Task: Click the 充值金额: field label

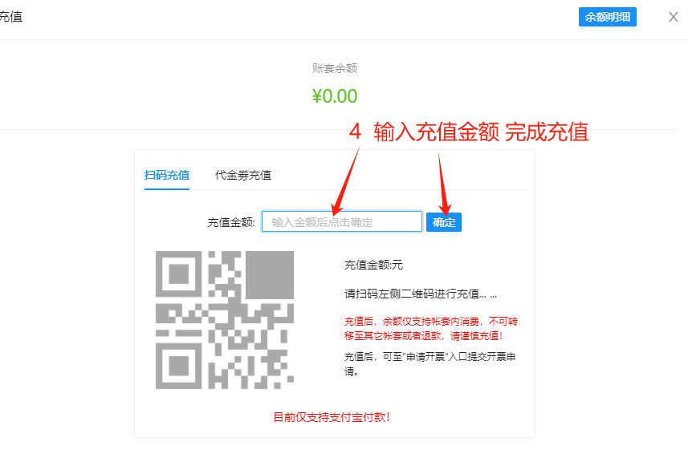Action: [x=230, y=223]
